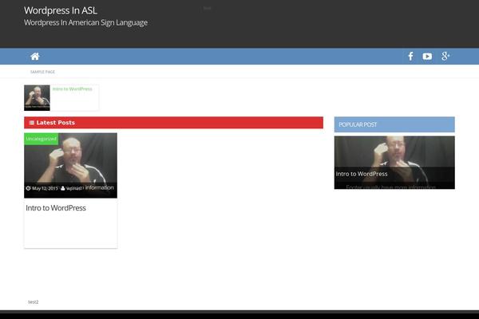Image resolution: width=479 pixels, height=319 pixels.
Task: Open the YouTube social icon
Action: point(427,57)
